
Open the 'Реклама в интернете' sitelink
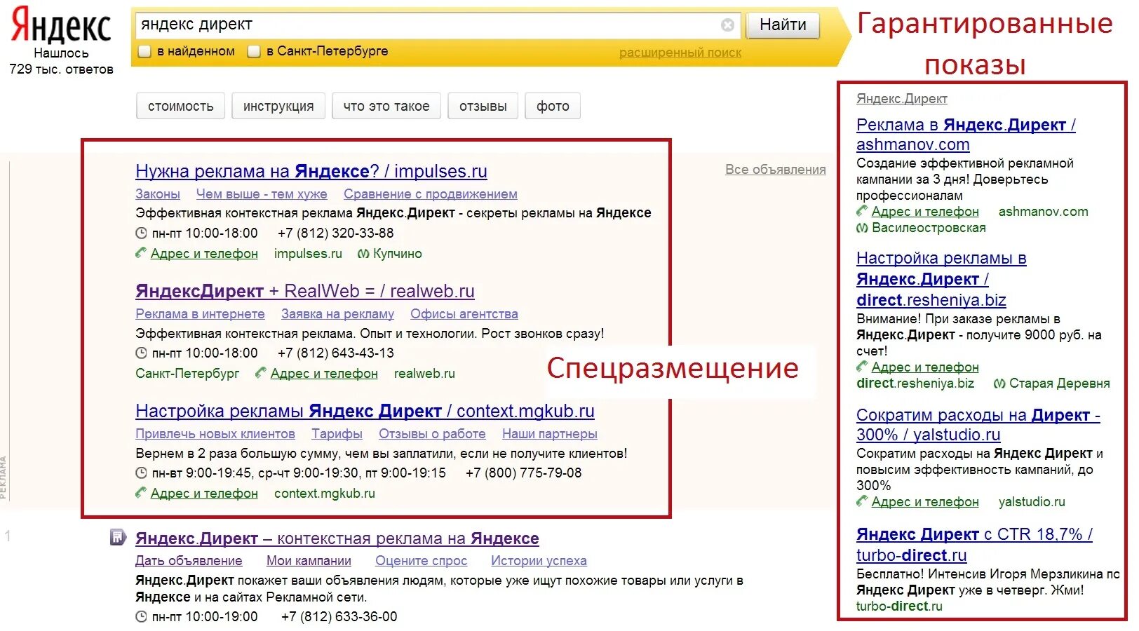[200, 314]
